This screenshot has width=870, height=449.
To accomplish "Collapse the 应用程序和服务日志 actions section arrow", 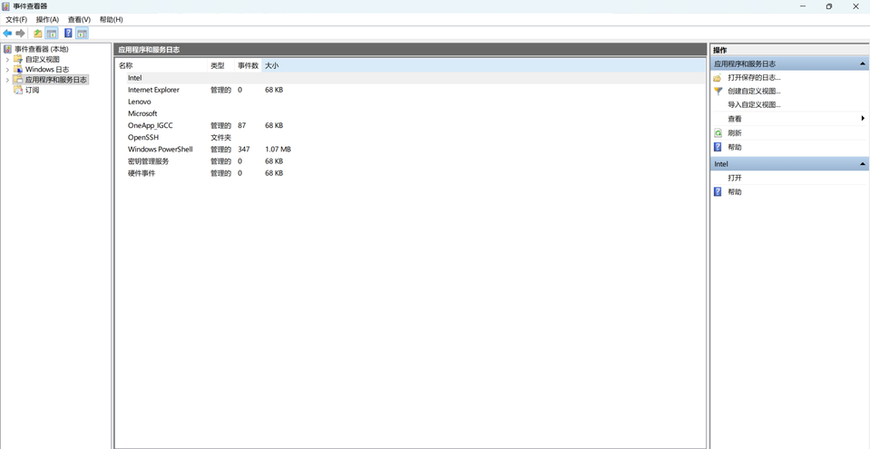I will 862,64.
